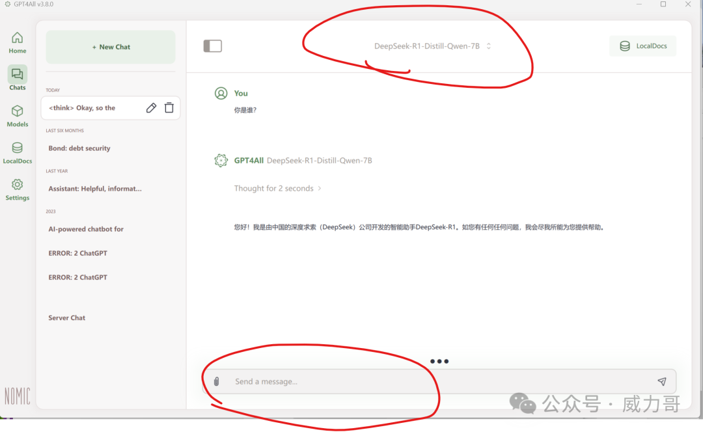
Task: Click the send message arrow icon
Action: click(x=662, y=381)
